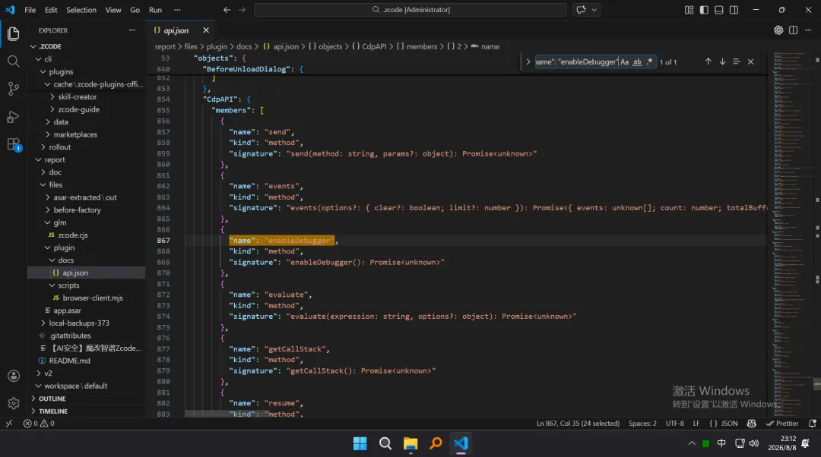Change UTF-8 file encoding

tap(674, 424)
